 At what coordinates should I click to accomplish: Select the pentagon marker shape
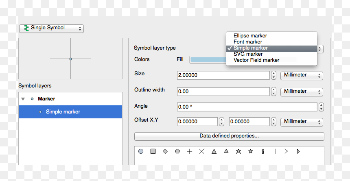tap(177, 151)
